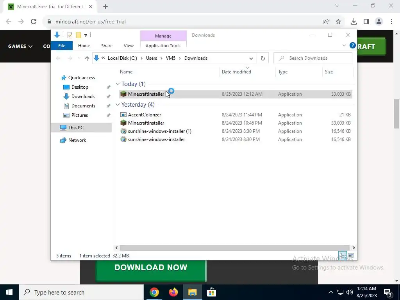Select the sunshine-windows-installer (1) icon
Image resolution: width=400 pixels, height=300 pixels.
click(x=123, y=131)
